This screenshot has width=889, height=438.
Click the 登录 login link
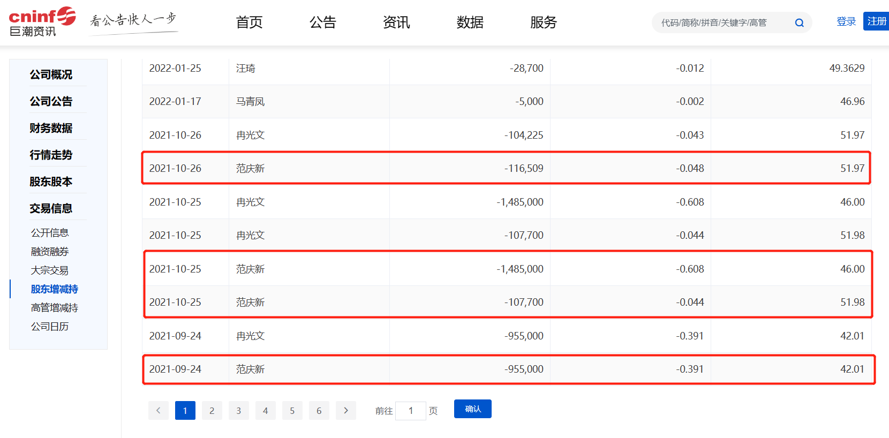click(846, 21)
